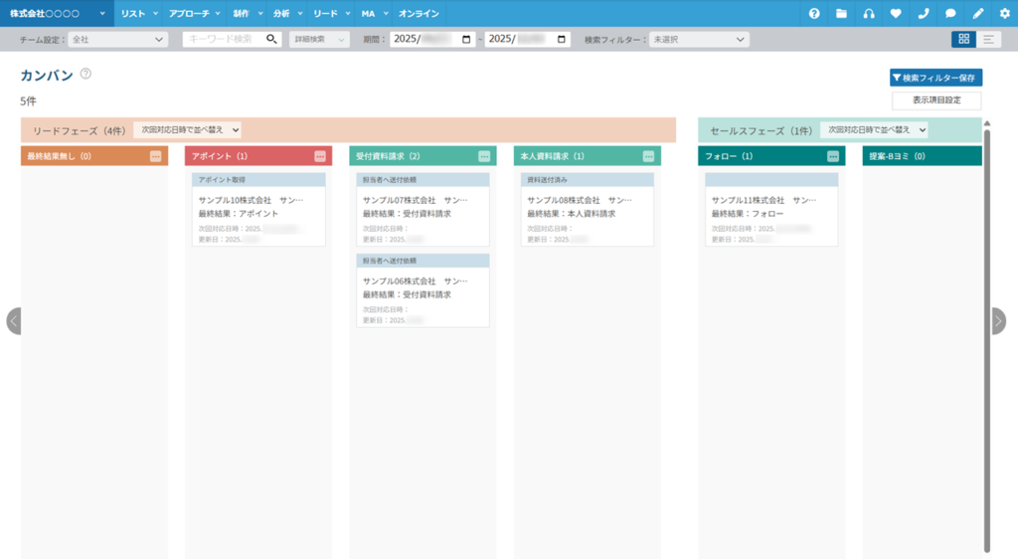Open the アポイント column options menu

[x=320, y=156]
